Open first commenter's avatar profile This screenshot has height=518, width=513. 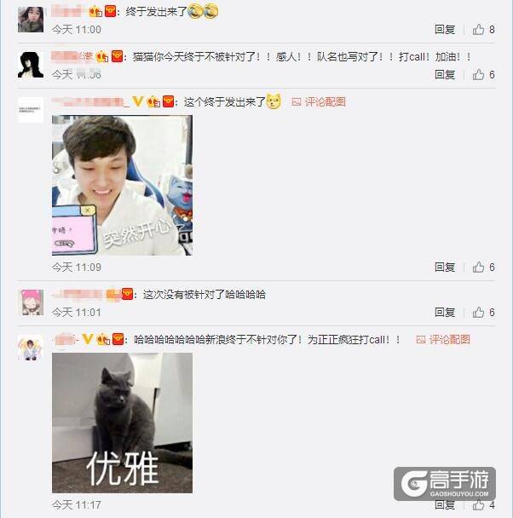[31, 20]
